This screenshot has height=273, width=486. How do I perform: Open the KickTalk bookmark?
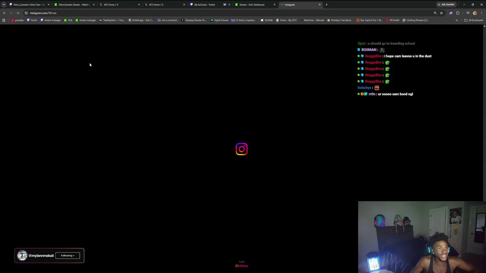point(267,20)
